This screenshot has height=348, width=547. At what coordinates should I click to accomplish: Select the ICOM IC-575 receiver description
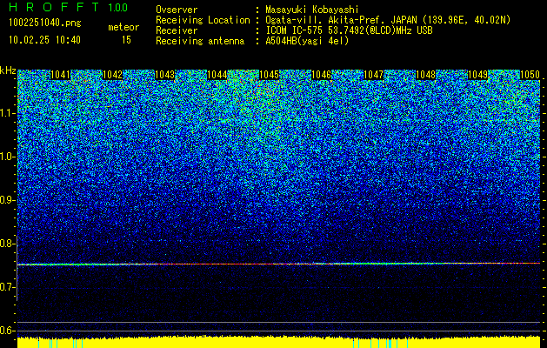[x=349, y=30]
